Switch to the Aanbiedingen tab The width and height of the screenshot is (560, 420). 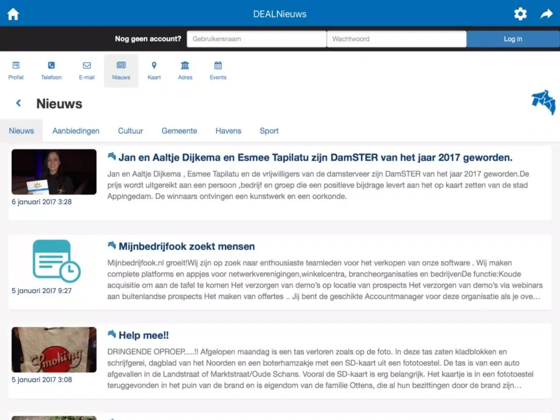(76, 131)
